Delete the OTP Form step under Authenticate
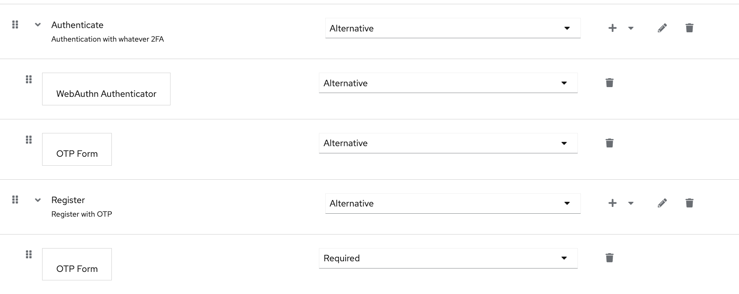The height and width of the screenshot is (294, 739). click(x=610, y=143)
